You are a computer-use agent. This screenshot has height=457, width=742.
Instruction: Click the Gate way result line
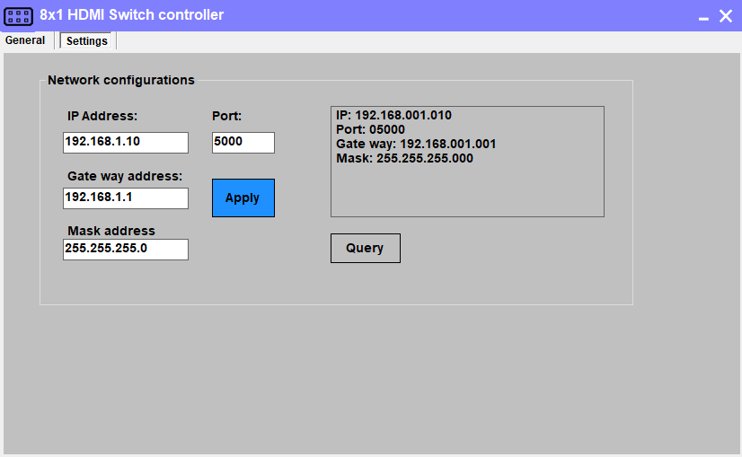(x=416, y=144)
